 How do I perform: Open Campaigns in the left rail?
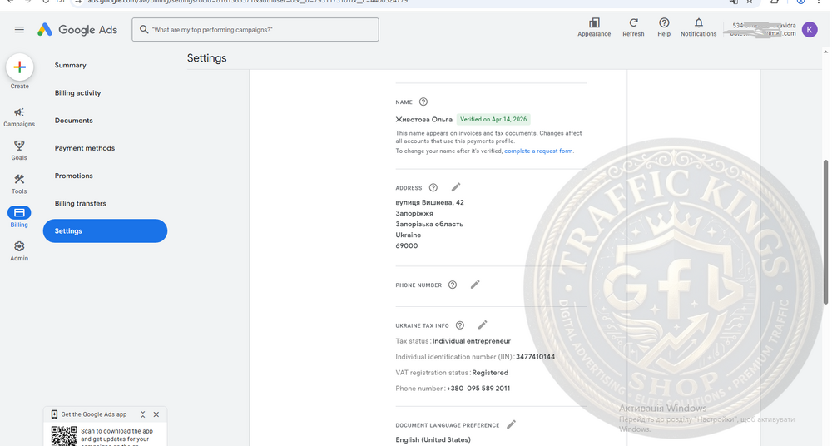pos(19,116)
